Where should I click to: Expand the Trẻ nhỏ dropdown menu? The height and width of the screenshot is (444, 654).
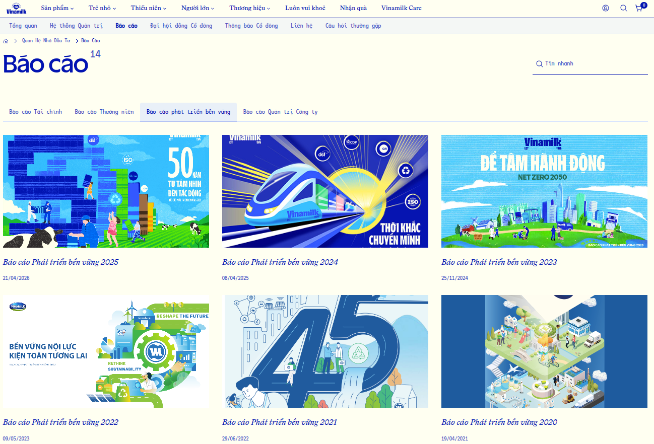(x=102, y=8)
